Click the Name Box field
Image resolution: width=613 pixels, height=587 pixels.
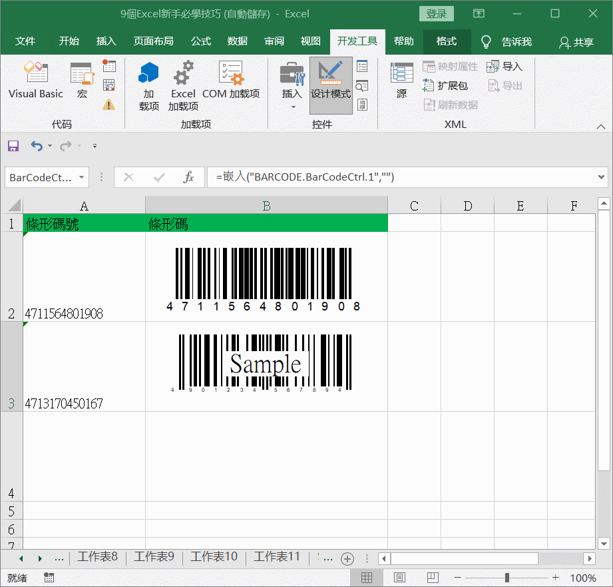[x=41, y=177]
